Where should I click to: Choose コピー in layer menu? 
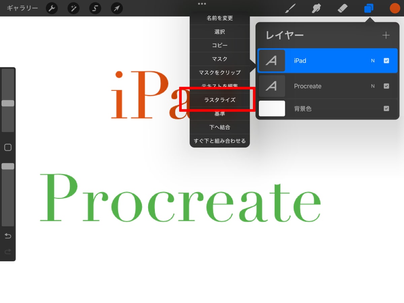(x=220, y=45)
